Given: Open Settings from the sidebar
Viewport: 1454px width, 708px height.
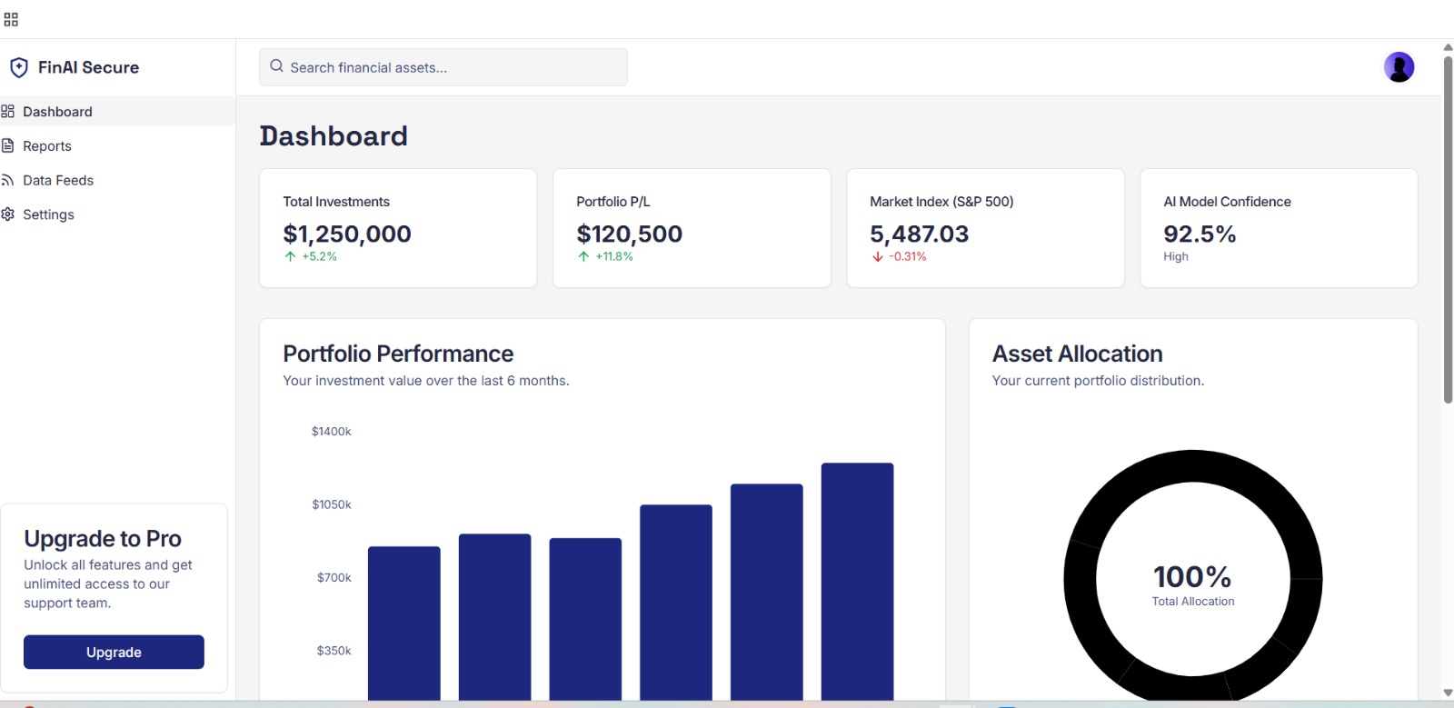Looking at the screenshot, I should [49, 214].
